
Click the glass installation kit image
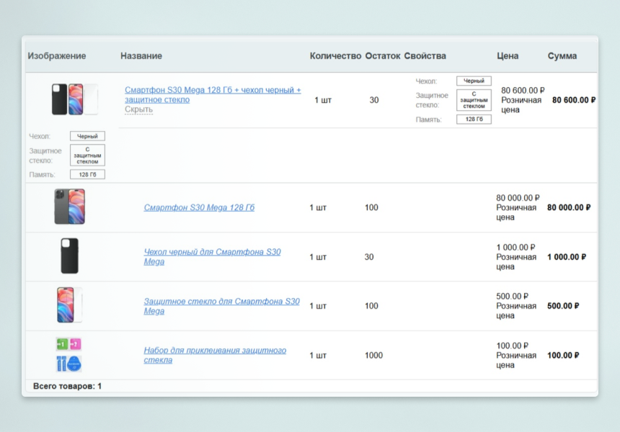69,354
